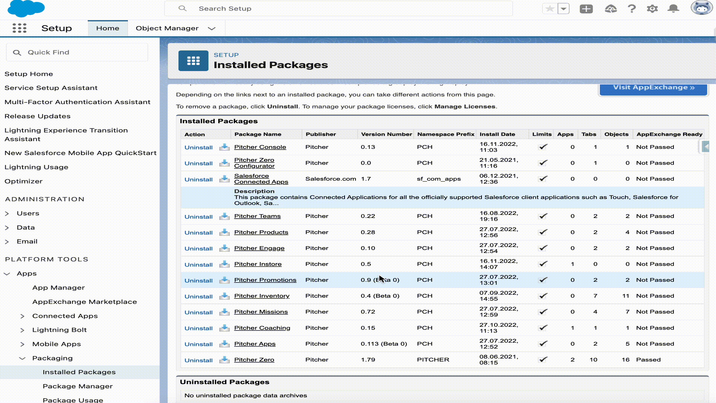Switch to the Home tab
Viewport: 716px width, 403px height.
click(107, 28)
